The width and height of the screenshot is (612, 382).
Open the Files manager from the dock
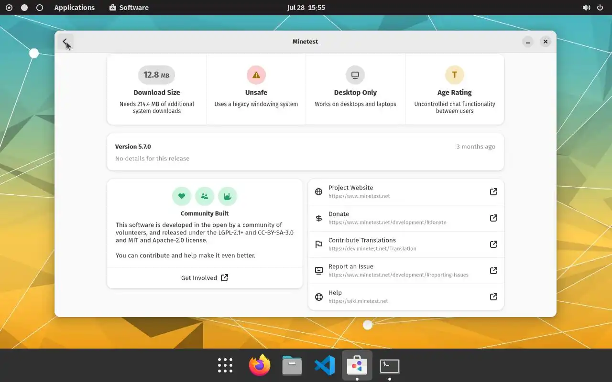292,365
